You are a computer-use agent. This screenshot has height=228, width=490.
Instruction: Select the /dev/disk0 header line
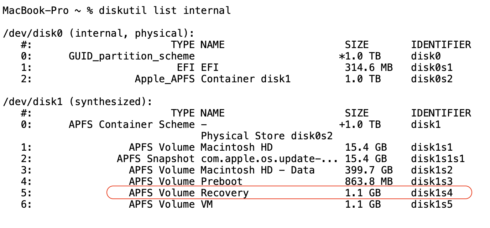pyautogui.click(x=99, y=33)
